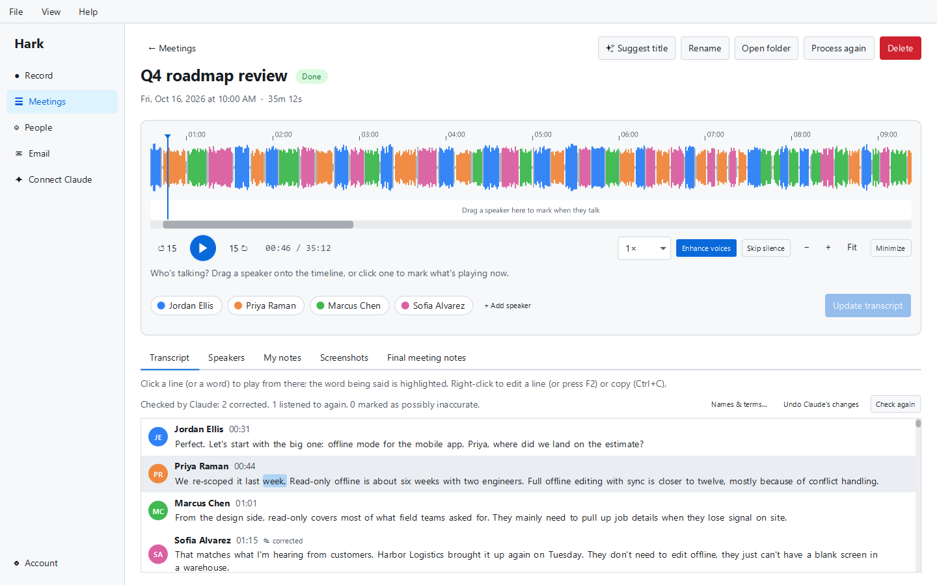The image size is (937, 585).
Task: Click Undo Claude's changes
Action: [x=821, y=404]
